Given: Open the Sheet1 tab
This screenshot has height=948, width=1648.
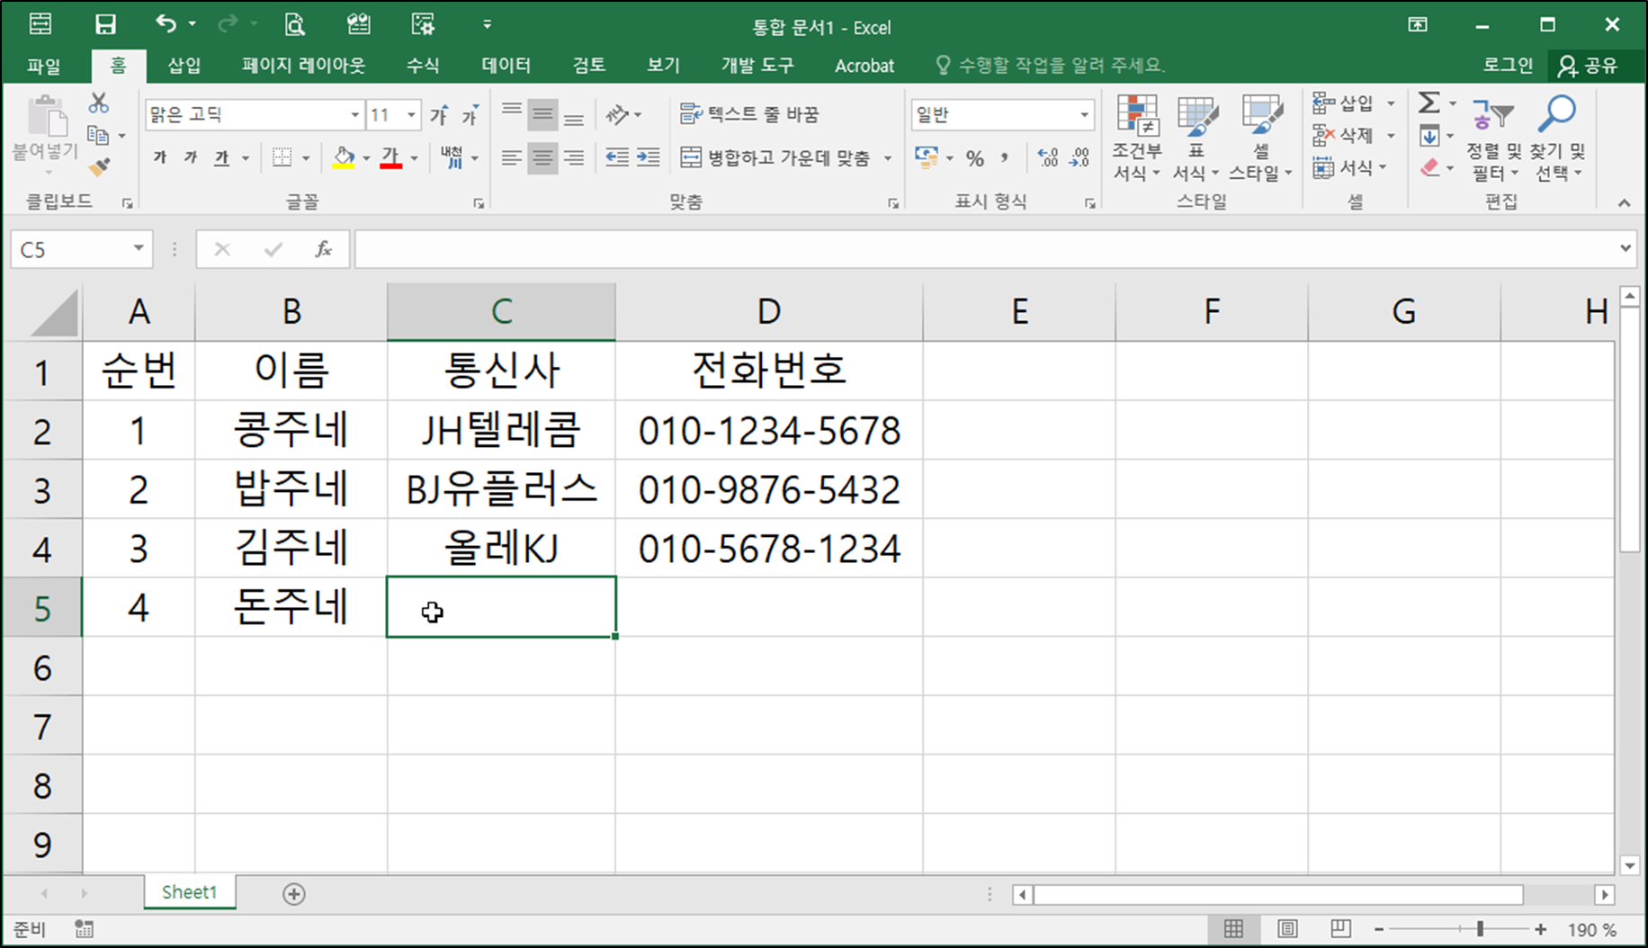Looking at the screenshot, I should (x=189, y=892).
